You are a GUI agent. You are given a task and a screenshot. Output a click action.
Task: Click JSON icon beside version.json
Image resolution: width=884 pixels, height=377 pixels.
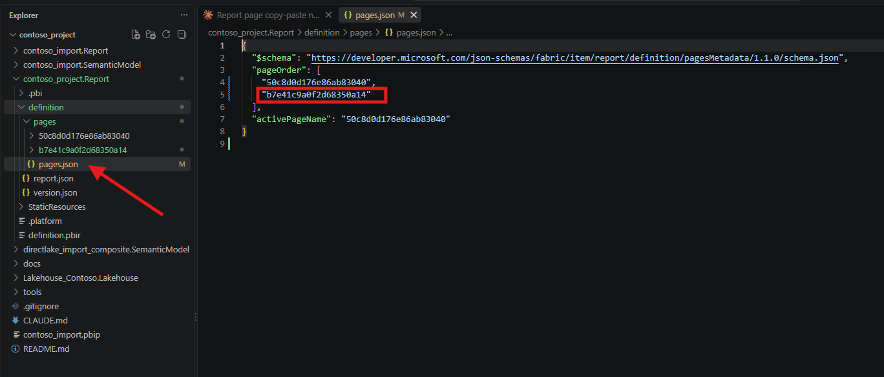click(26, 192)
